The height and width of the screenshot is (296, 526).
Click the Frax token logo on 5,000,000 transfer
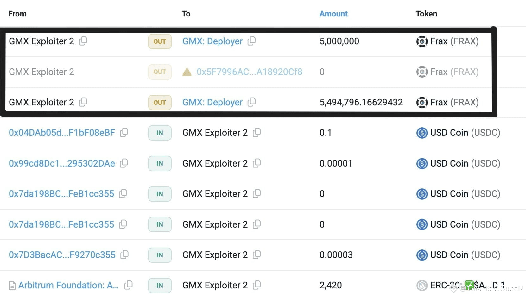point(422,41)
